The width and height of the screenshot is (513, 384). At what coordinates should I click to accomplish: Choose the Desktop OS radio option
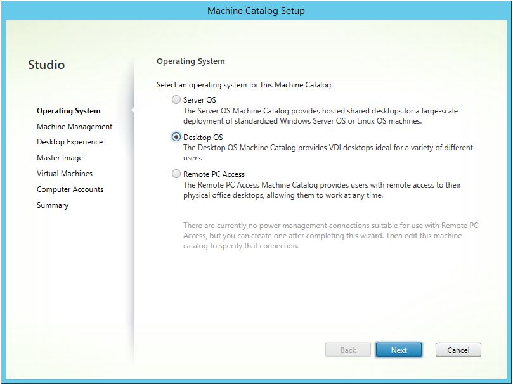pyautogui.click(x=176, y=137)
